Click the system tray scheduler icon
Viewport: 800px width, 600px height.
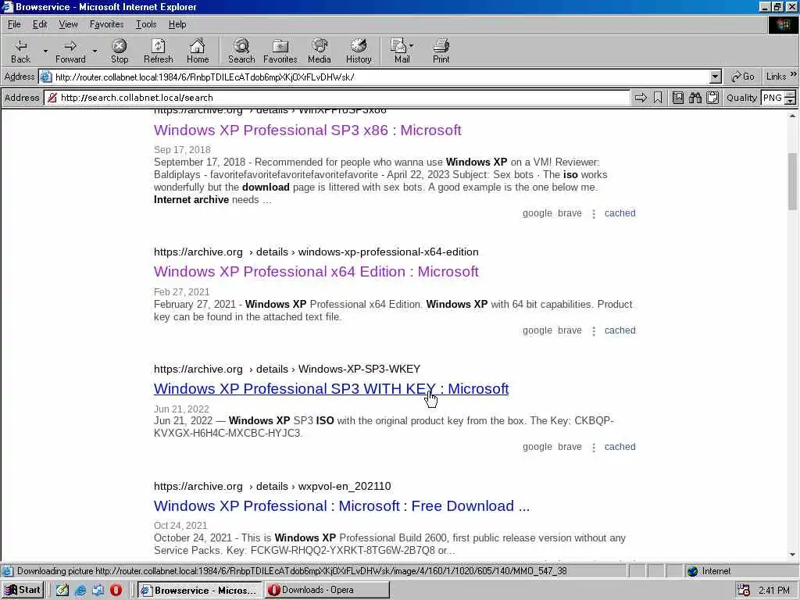click(x=744, y=590)
